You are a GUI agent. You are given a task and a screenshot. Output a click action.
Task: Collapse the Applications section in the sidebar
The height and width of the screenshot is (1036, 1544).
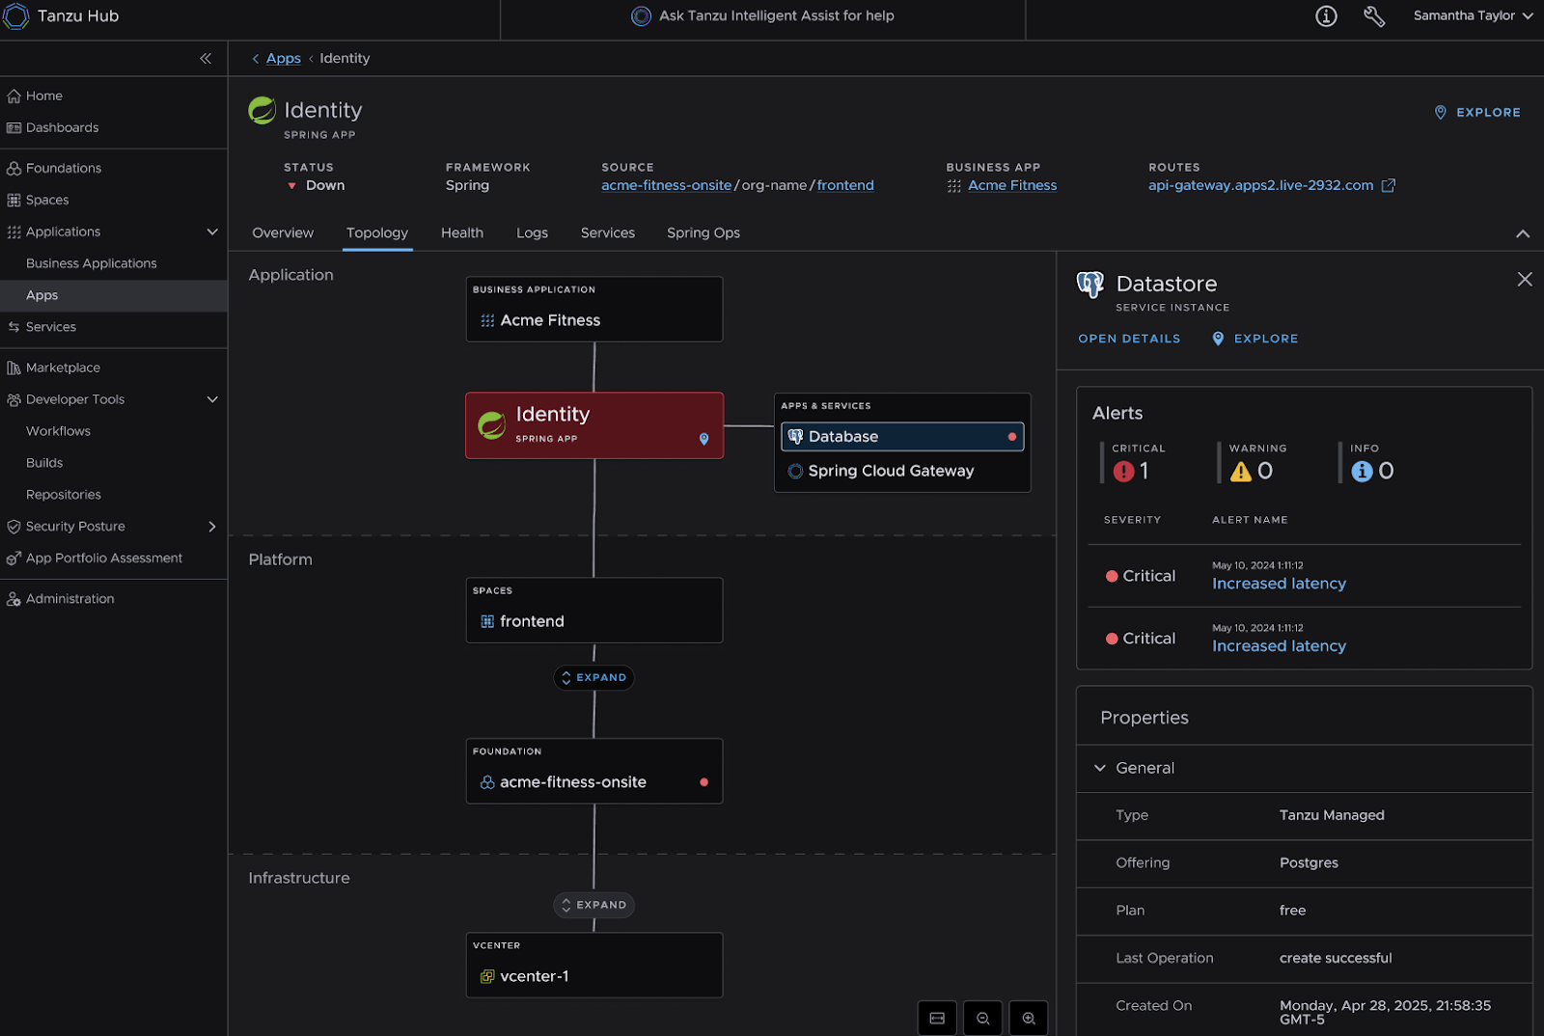click(212, 232)
